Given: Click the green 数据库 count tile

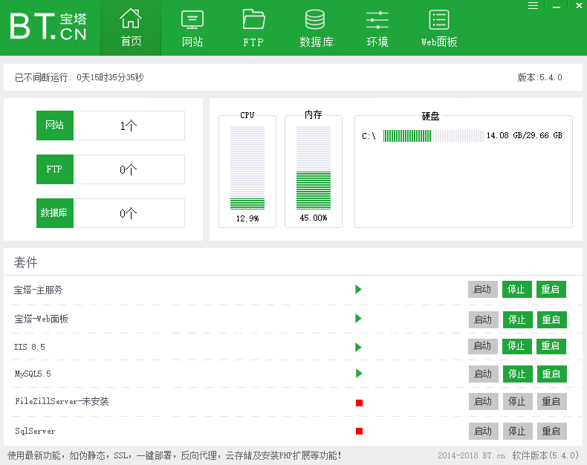Looking at the screenshot, I should [55, 213].
